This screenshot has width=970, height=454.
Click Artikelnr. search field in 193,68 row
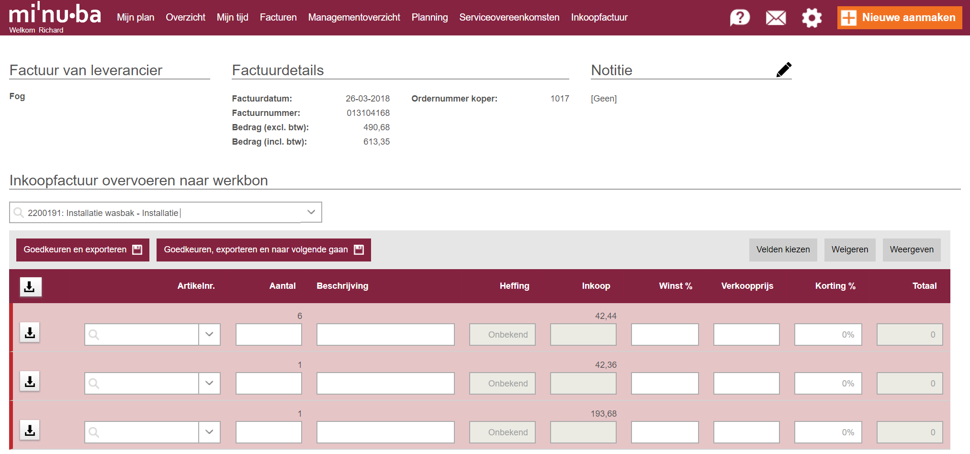(x=142, y=432)
